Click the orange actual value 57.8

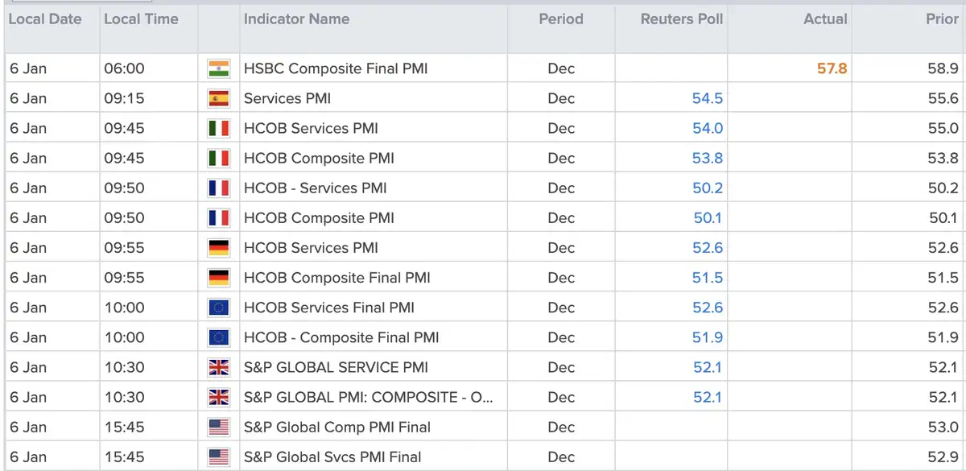(832, 68)
